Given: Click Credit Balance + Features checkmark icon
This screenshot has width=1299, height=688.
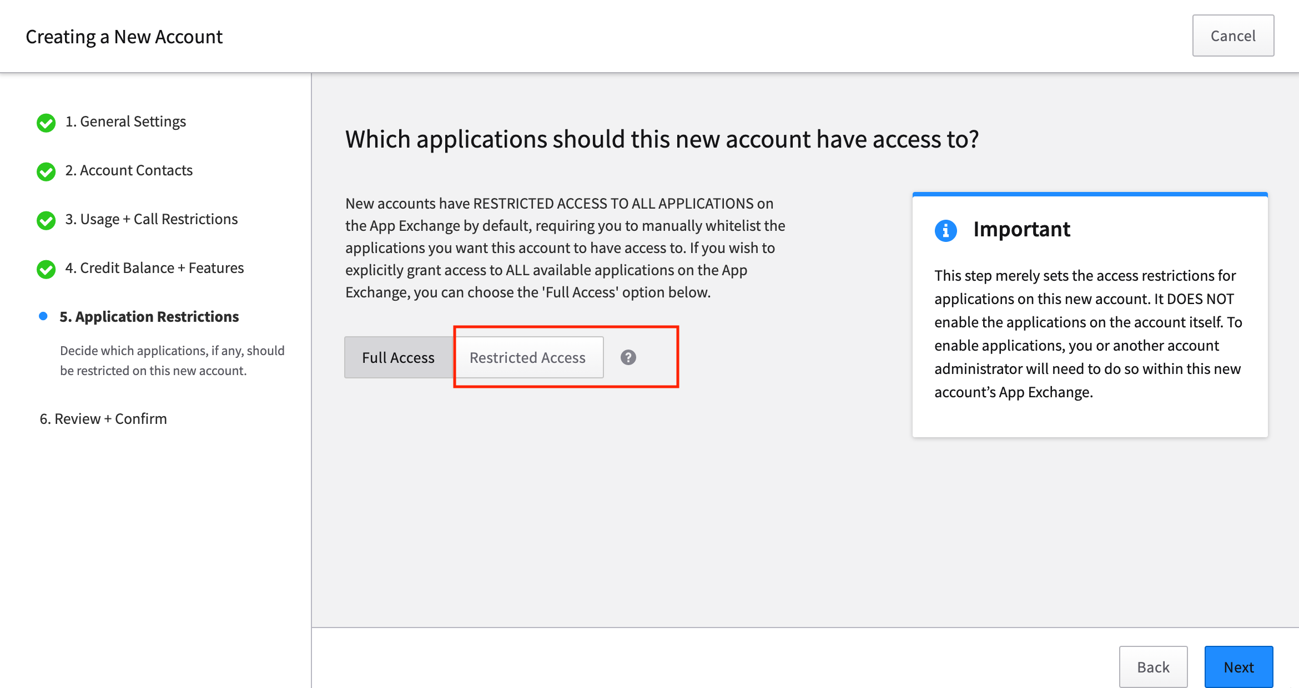Looking at the screenshot, I should [x=46, y=269].
